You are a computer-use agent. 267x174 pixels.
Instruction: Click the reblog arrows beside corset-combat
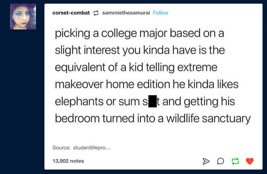tap(96, 13)
